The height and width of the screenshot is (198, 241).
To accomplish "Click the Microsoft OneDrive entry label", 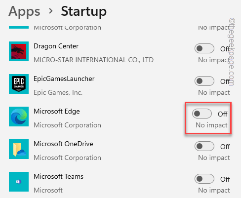I will pyautogui.click(x=63, y=144).
